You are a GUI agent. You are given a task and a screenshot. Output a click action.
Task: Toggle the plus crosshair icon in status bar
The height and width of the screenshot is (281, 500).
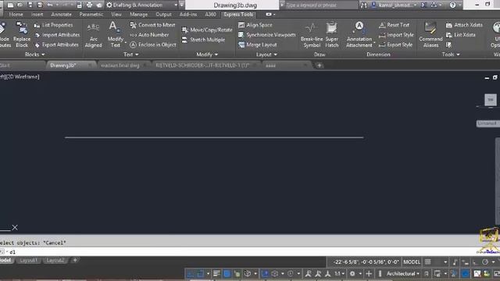[x=369, y=273]
